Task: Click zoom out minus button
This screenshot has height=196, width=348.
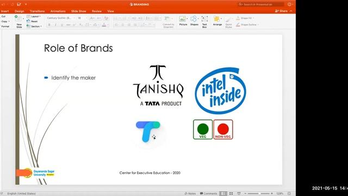Action: pyautogui.click(x=245, y=194)
